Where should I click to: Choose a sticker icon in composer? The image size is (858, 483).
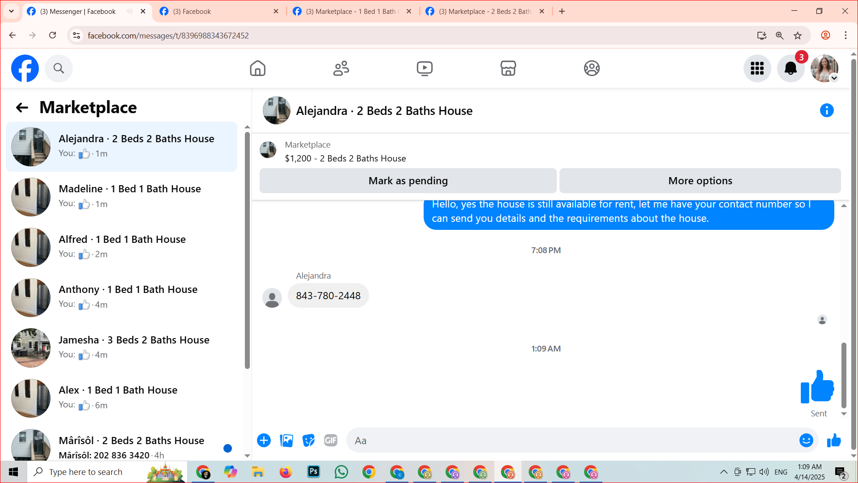click(x=308, y=441)
